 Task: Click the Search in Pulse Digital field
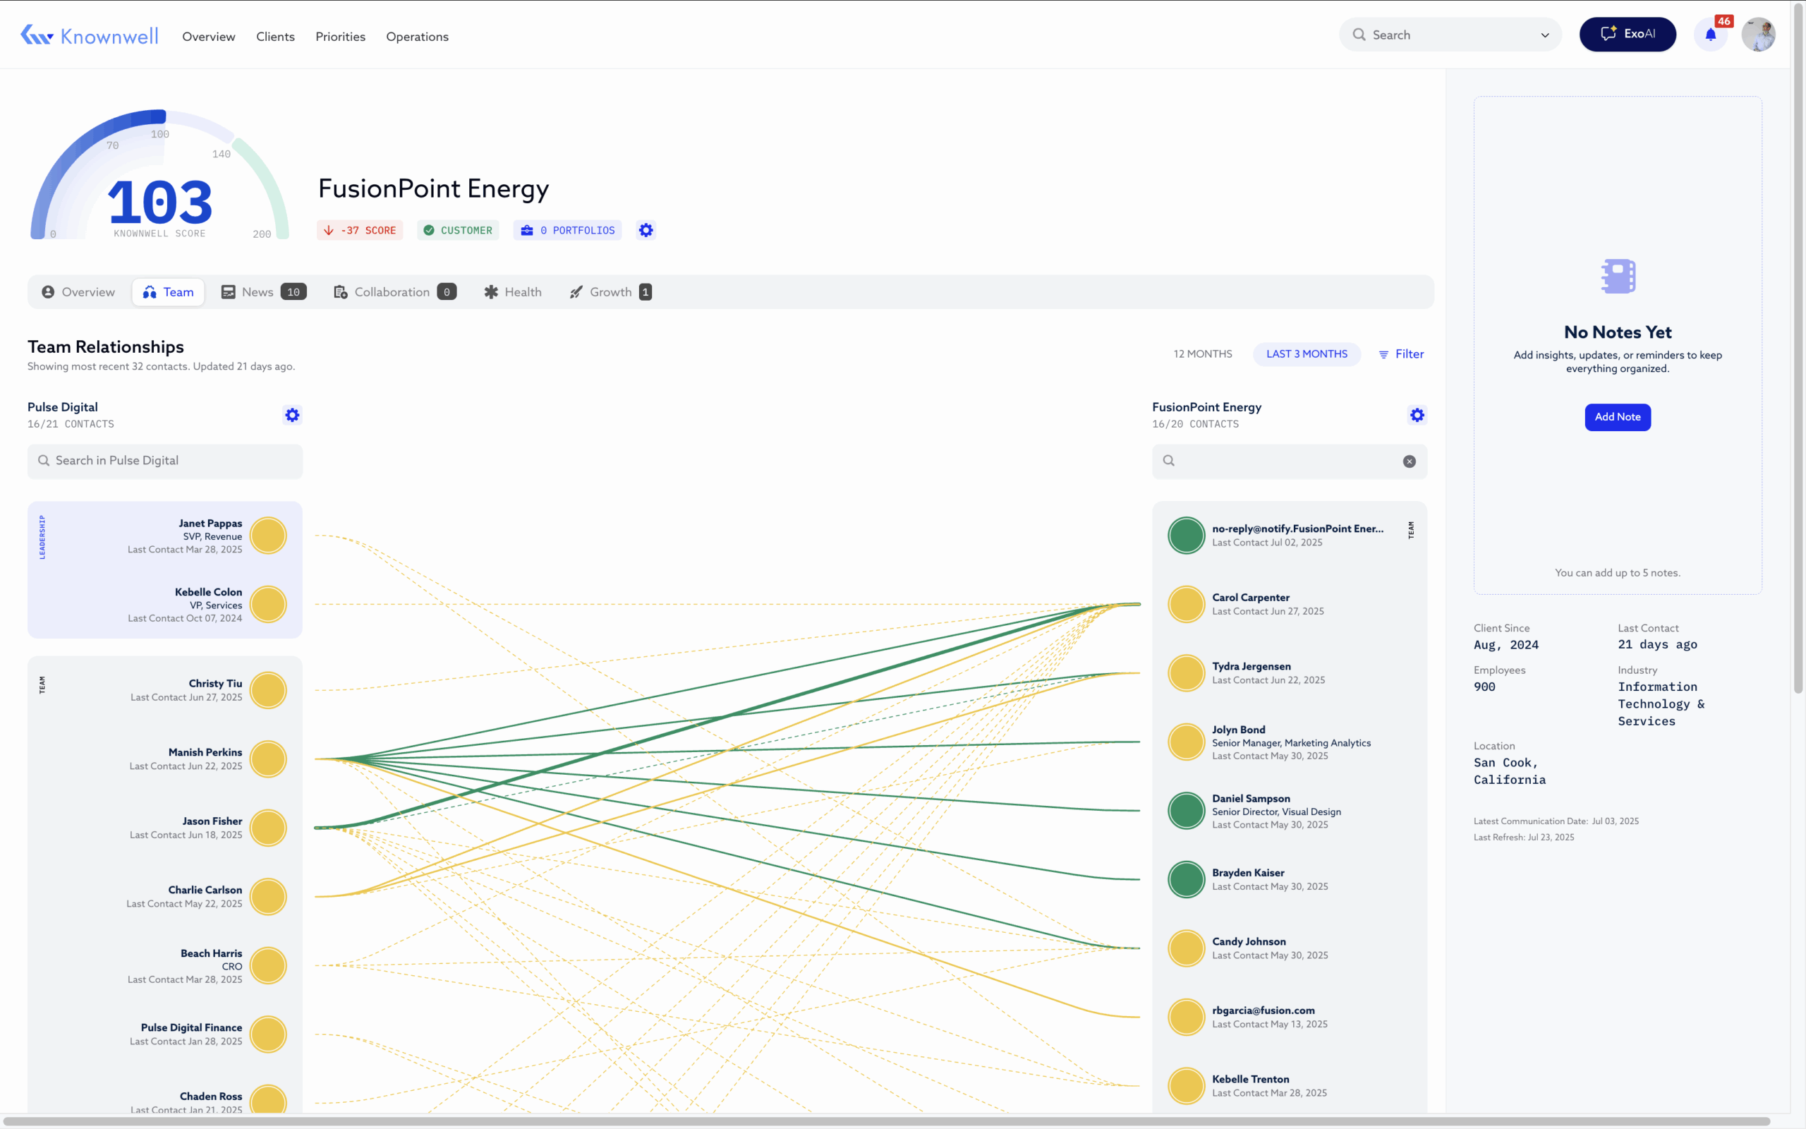pos(165,461)
